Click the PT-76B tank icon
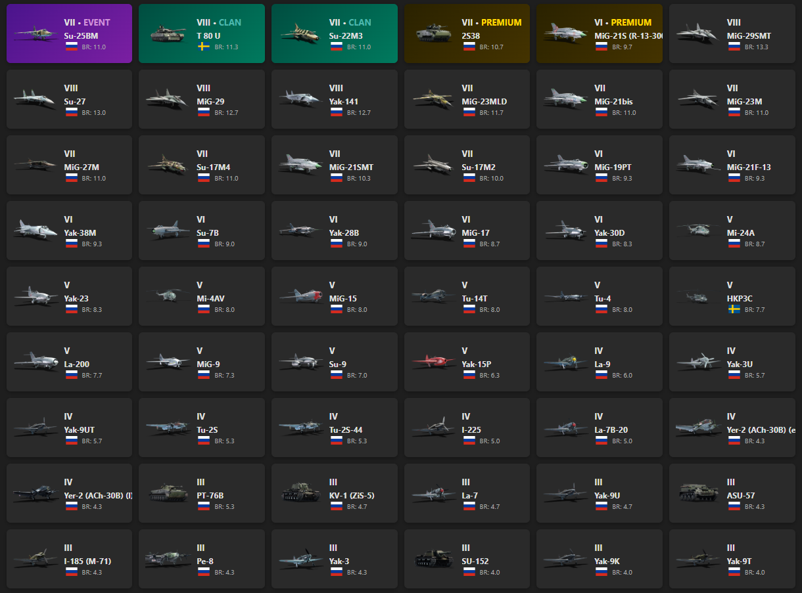 pos(167,493)
